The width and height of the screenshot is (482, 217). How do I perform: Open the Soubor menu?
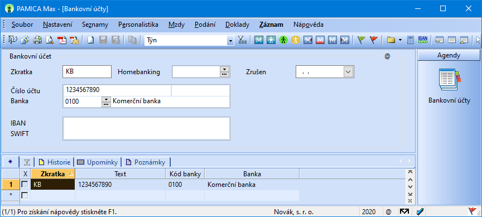22,25
